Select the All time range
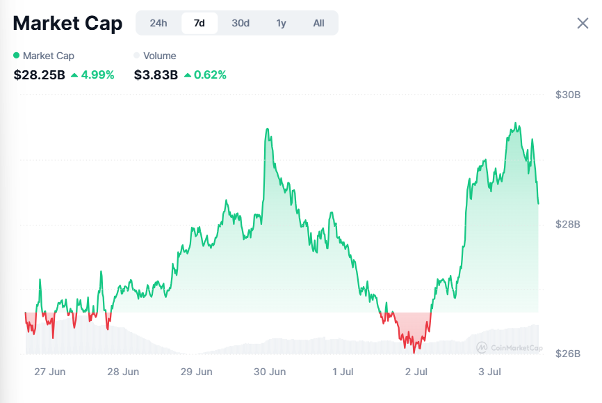The image size is (602, 403). (x=318, y=23)
